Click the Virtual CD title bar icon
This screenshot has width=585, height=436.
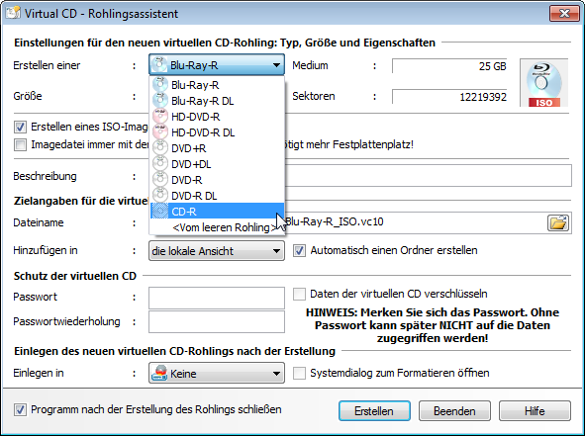click(13, 13)
